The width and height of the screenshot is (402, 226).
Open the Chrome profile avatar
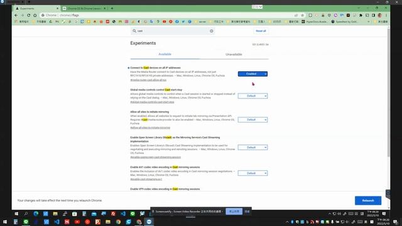point(379,15)
